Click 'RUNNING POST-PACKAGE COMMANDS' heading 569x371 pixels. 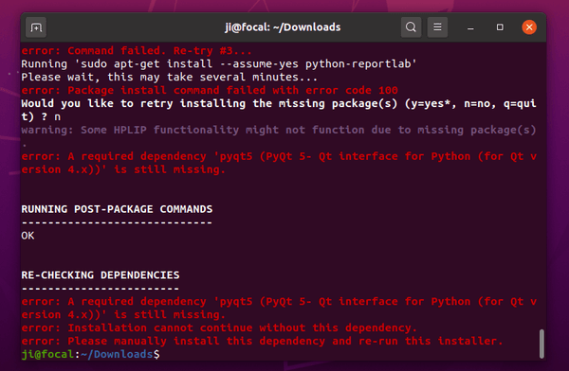117,209
